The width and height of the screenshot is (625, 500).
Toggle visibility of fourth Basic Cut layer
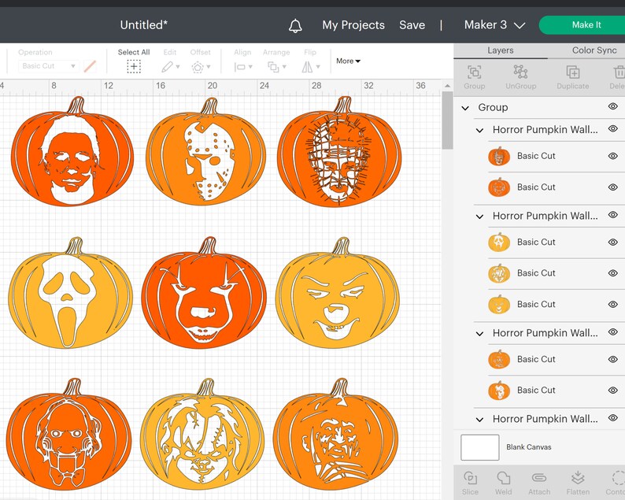[612, 273]
